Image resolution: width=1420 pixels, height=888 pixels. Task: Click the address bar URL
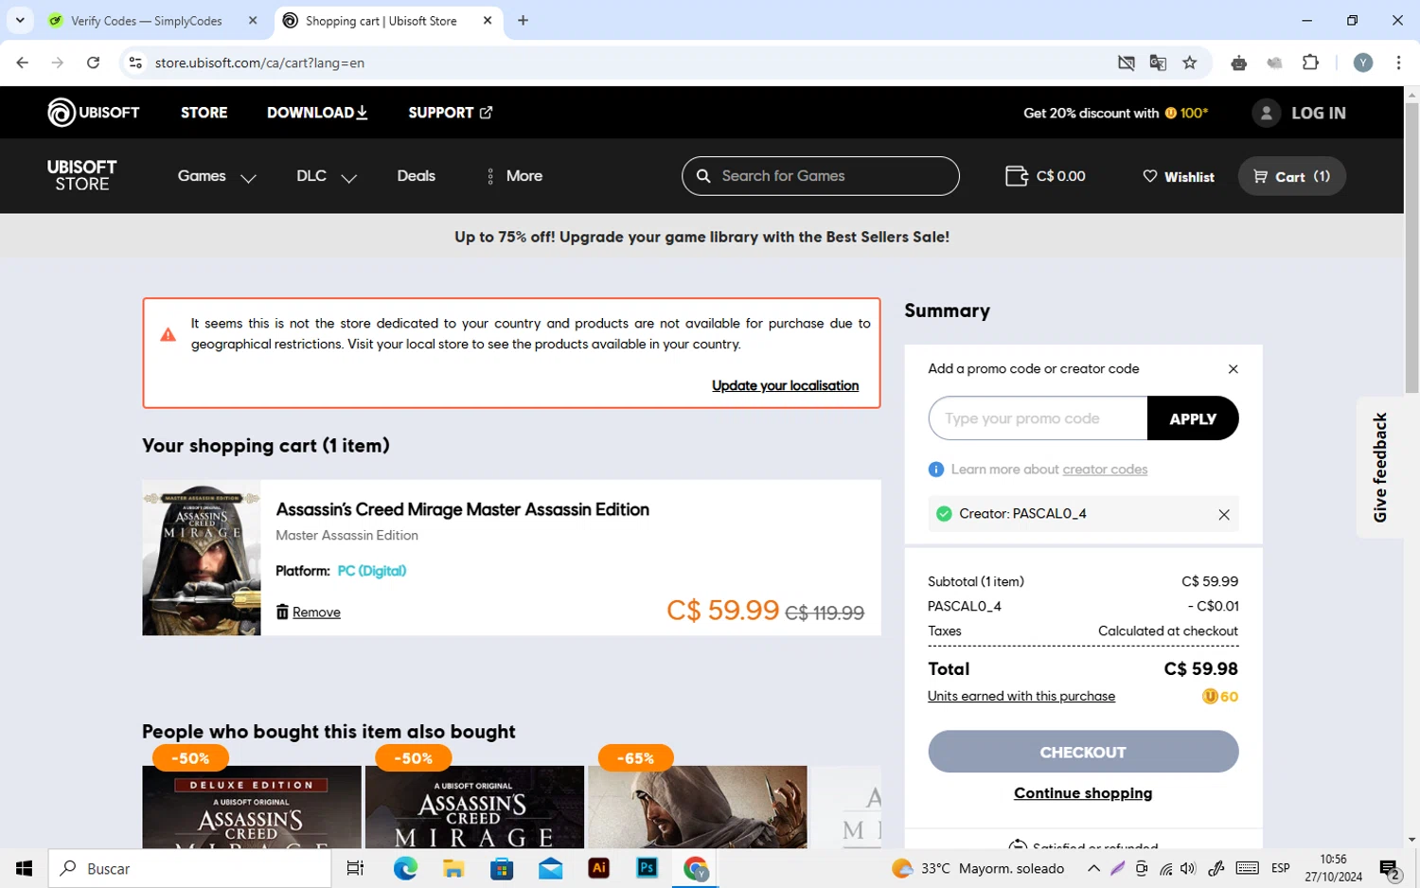259,62
